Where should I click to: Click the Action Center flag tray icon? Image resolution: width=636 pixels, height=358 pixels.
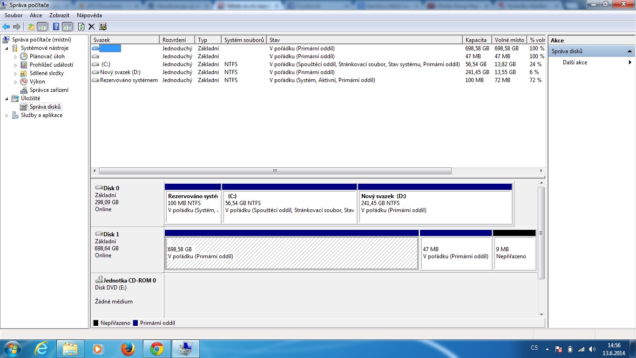[559, 349]
